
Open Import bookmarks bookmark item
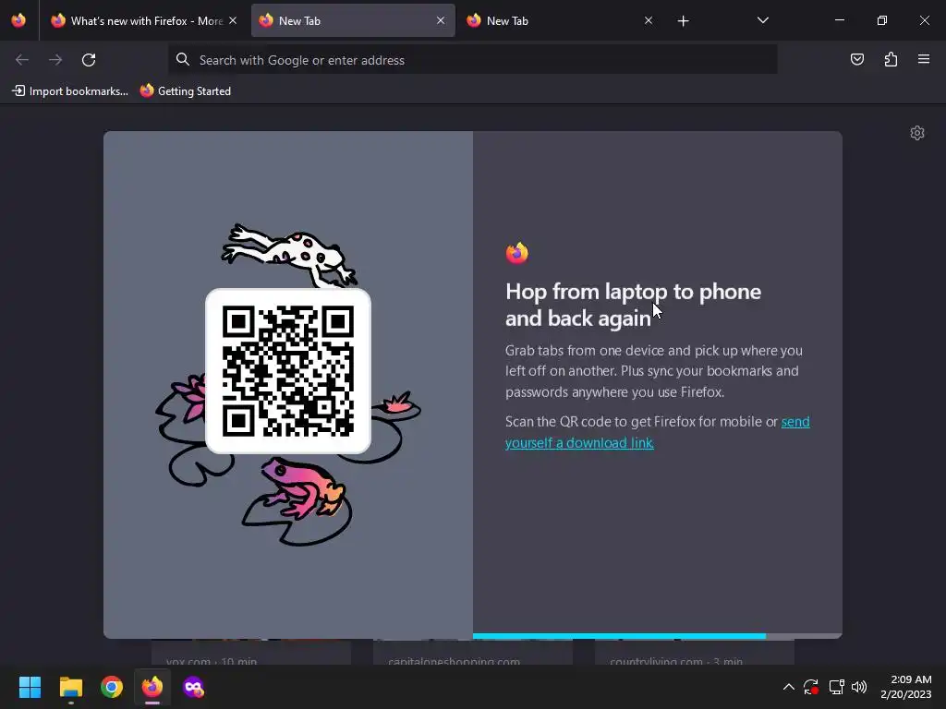point(70,91)
